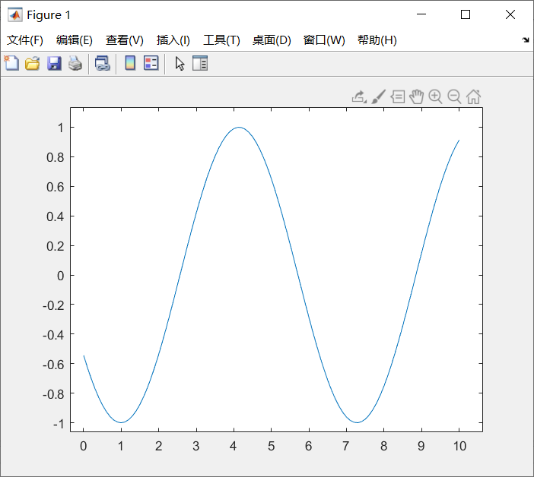Select the Zoom In magnifier tool
This screenshot has width=534, height=477.
coord(435,96)
